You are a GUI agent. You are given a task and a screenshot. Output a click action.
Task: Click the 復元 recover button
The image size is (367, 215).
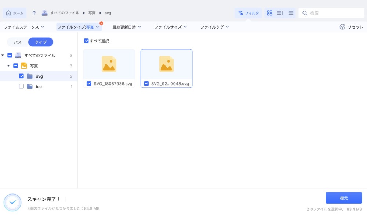pyautogui.click(x=344, y=198)
